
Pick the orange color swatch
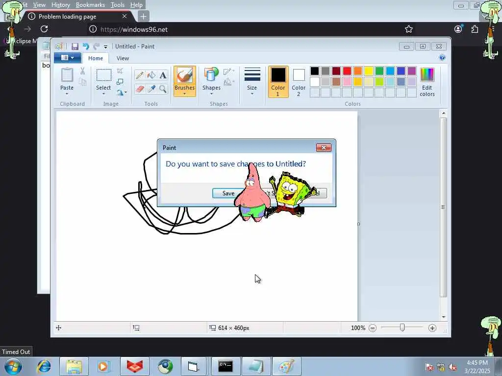tap(358, 71)
